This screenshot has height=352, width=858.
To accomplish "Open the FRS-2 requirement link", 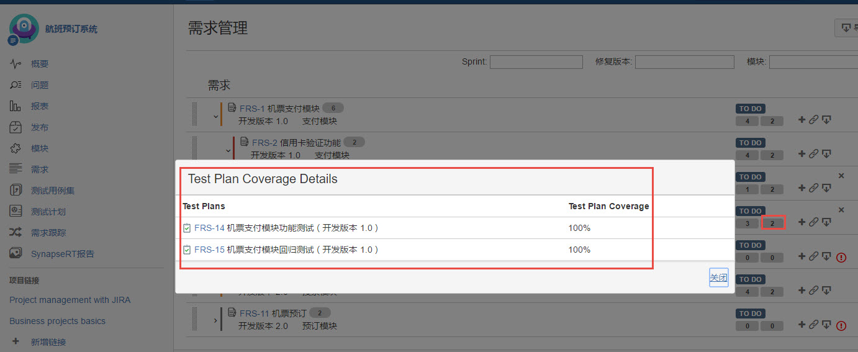I will point(264,143).
